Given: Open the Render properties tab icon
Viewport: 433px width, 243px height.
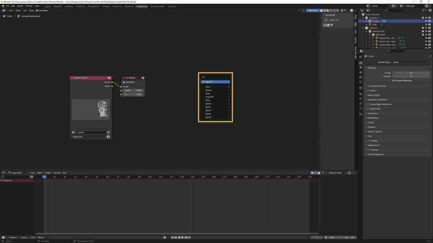Looking at the screenshot, I should tap(360, 63).
